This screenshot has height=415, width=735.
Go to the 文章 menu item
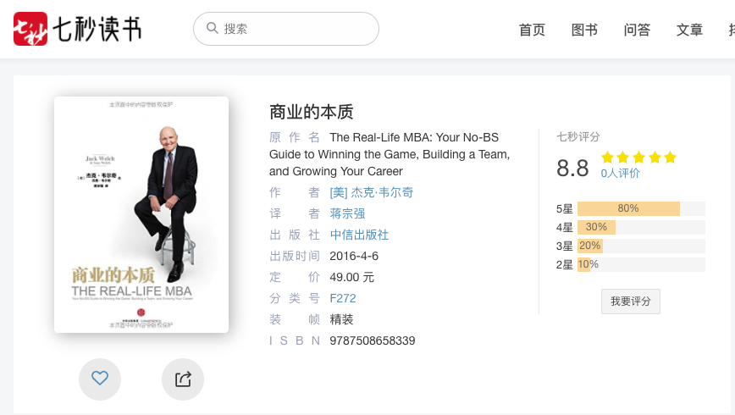coord(689,30)
